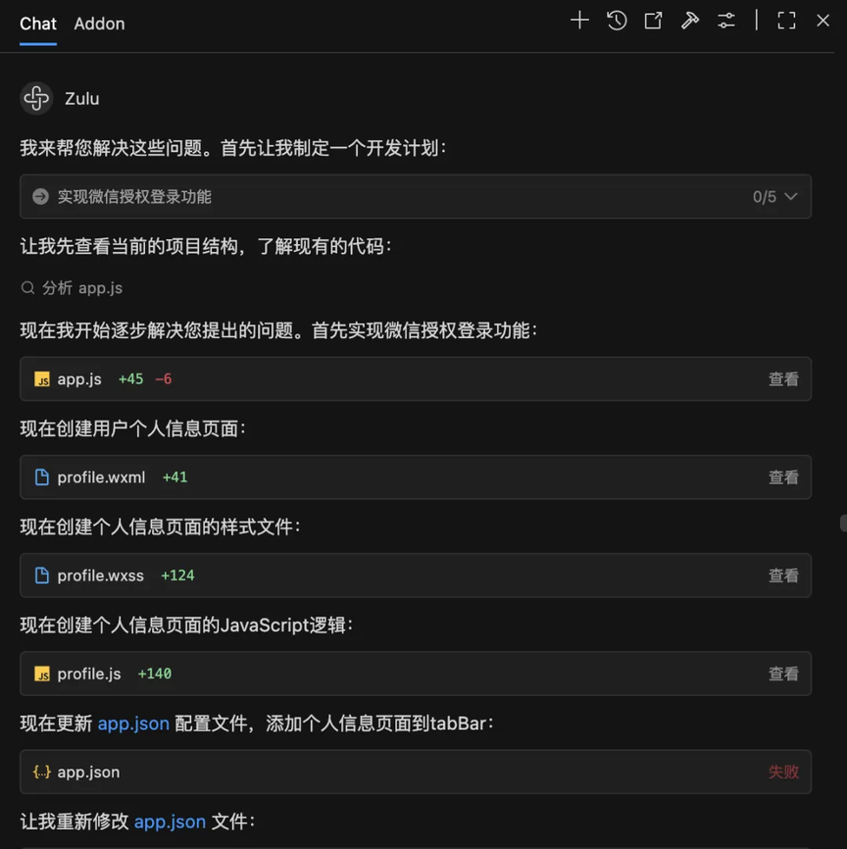Image resolution: width=847 pixels, height=849 pixels.
Task: Click the search icon beside 分析 app.js
Action: pos(27,288)
